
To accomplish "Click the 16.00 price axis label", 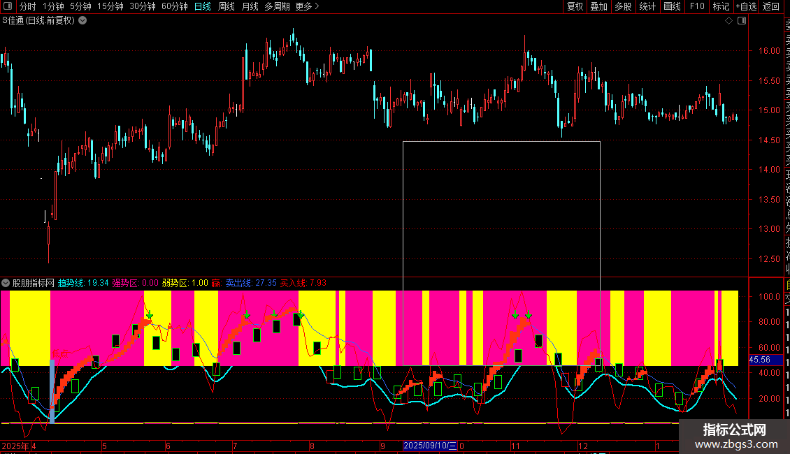I will [769, 51].
